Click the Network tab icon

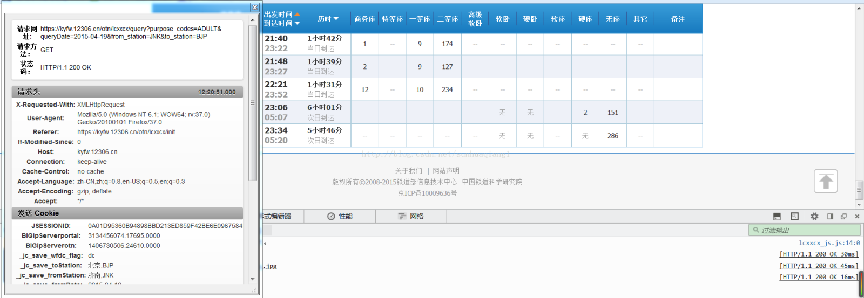[402, 216]
